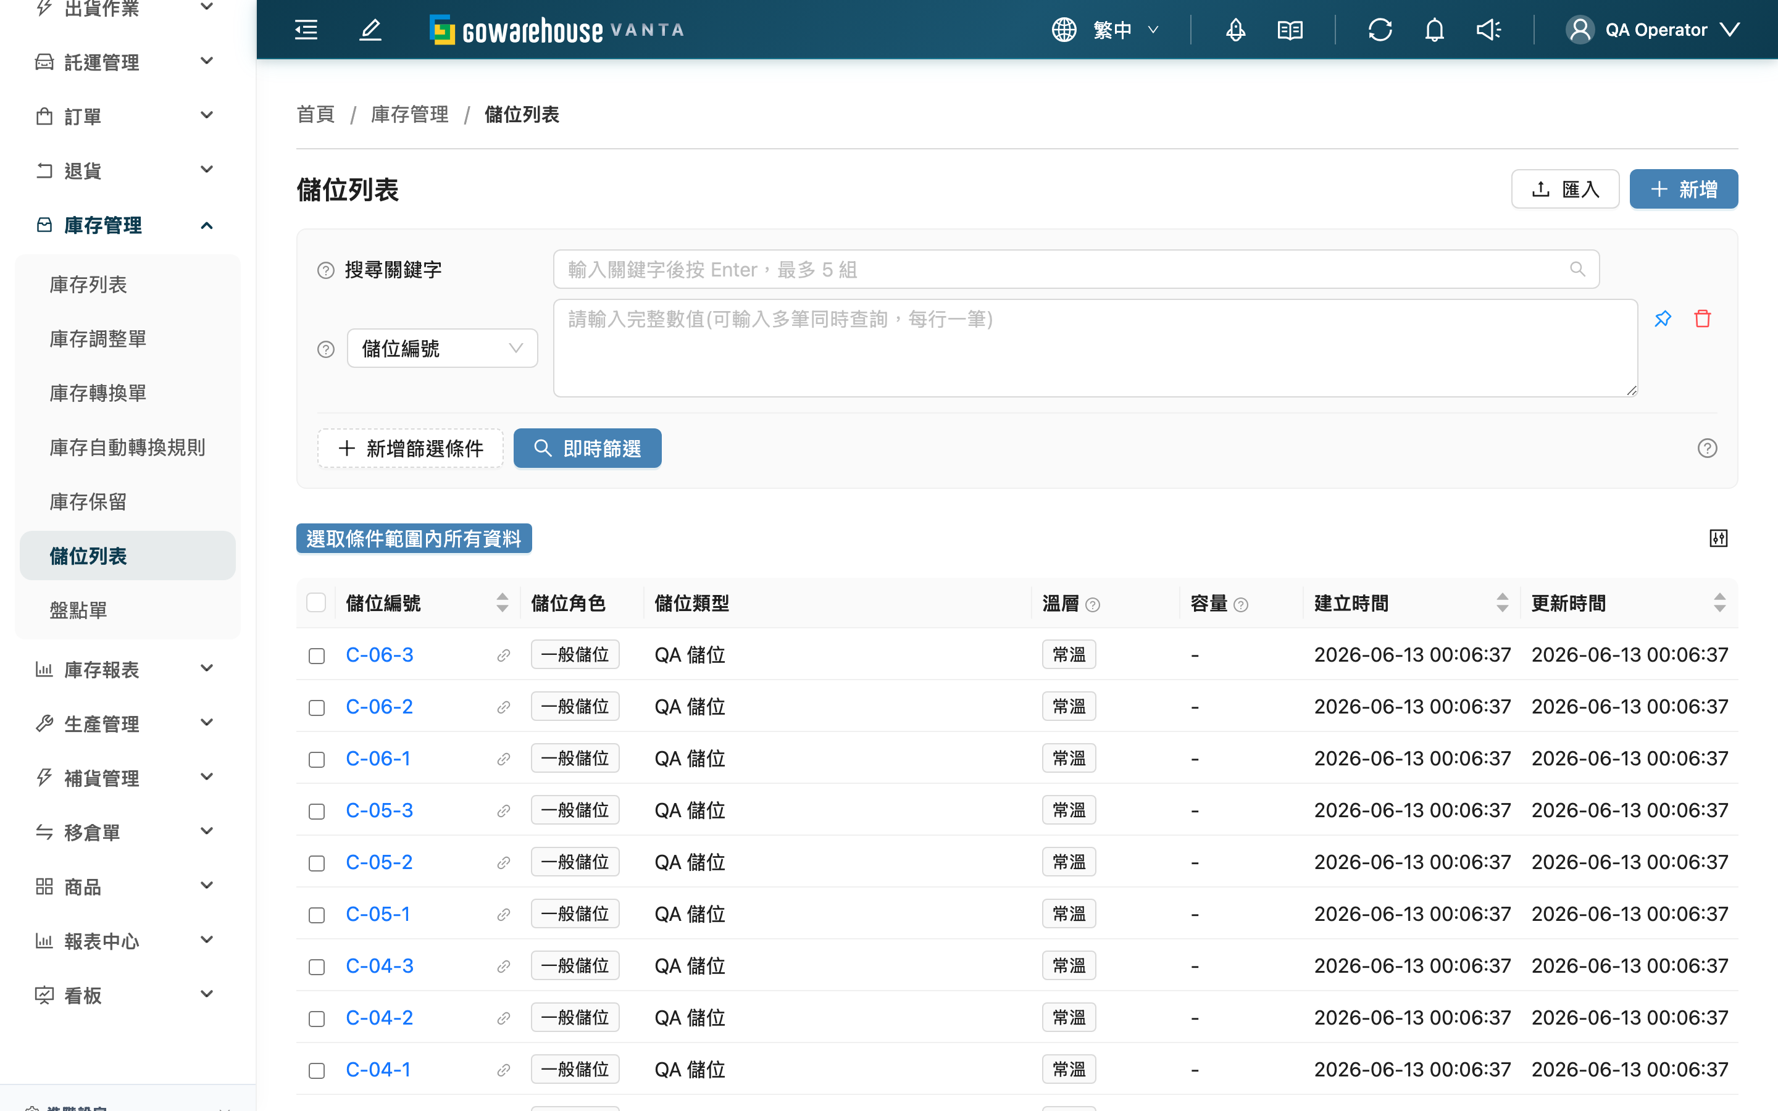The width and height of the screenshot is (1778, 1111).
Task: Open 庫存轉換單 in the sidebar
Action: (128, 393)
